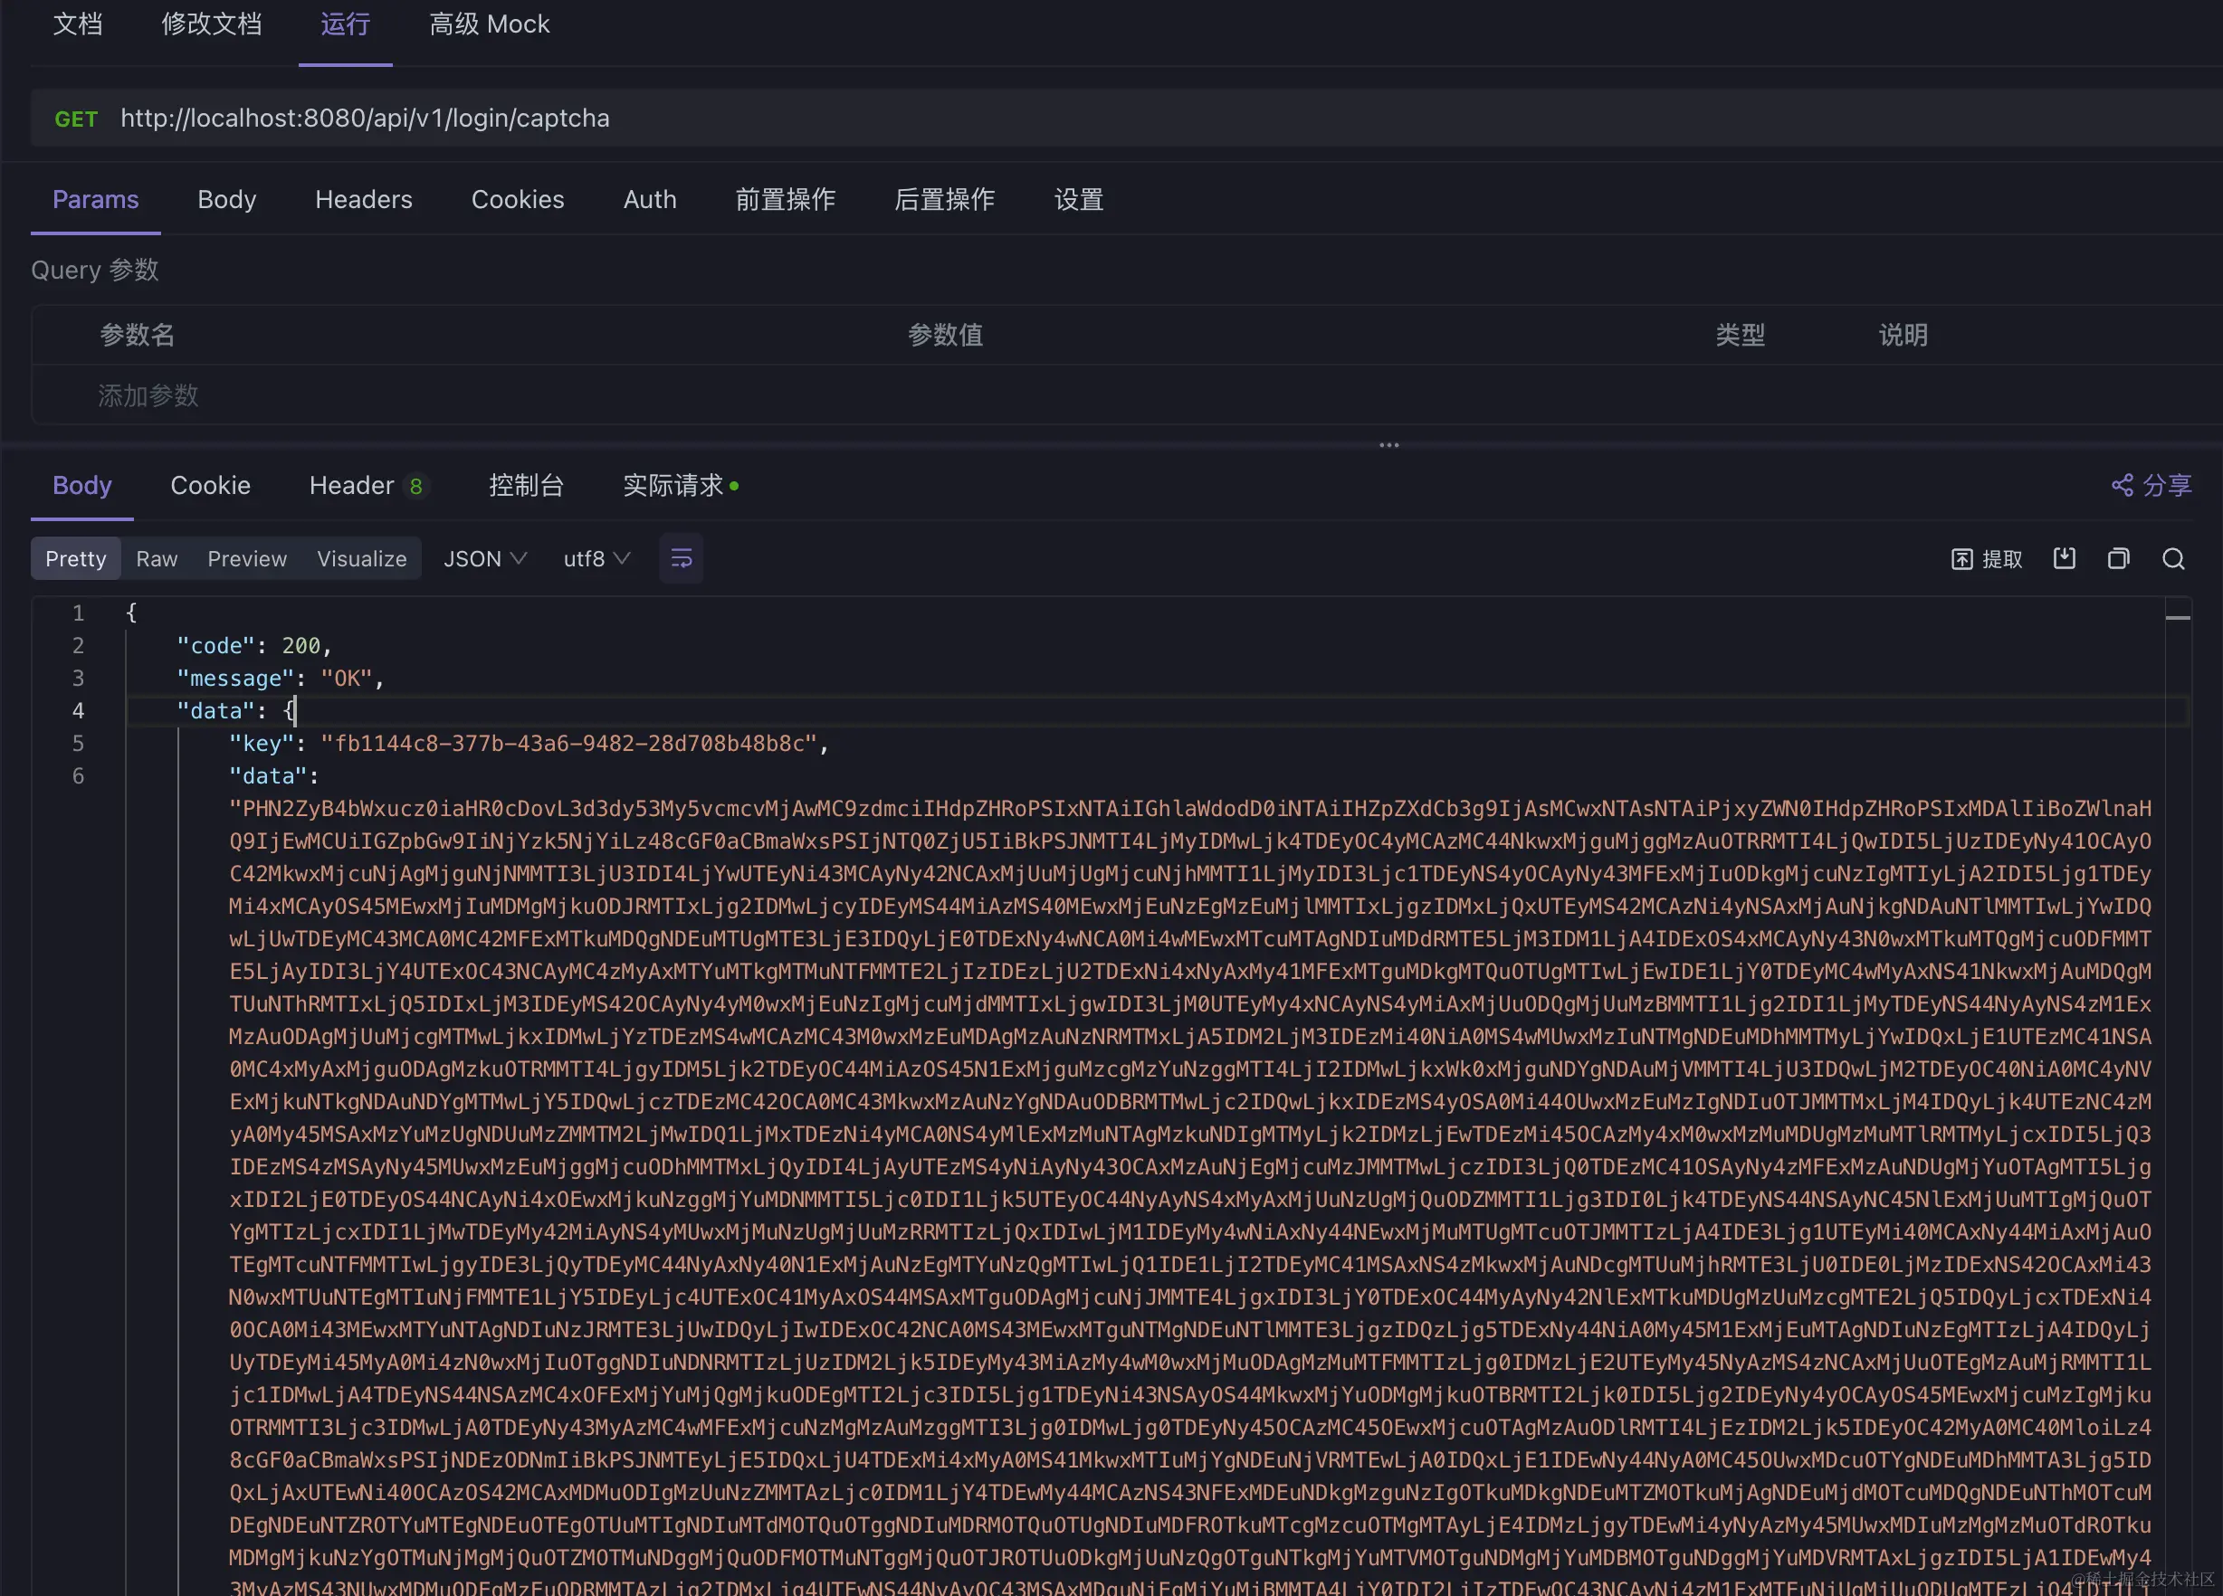
Task: Switch to the Headers request tab
Action: pyautogui.click(x=364, y=200)
